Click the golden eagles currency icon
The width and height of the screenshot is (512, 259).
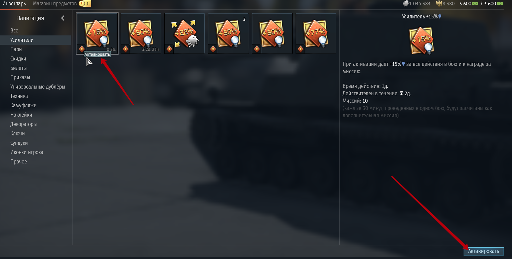(439, 4)
